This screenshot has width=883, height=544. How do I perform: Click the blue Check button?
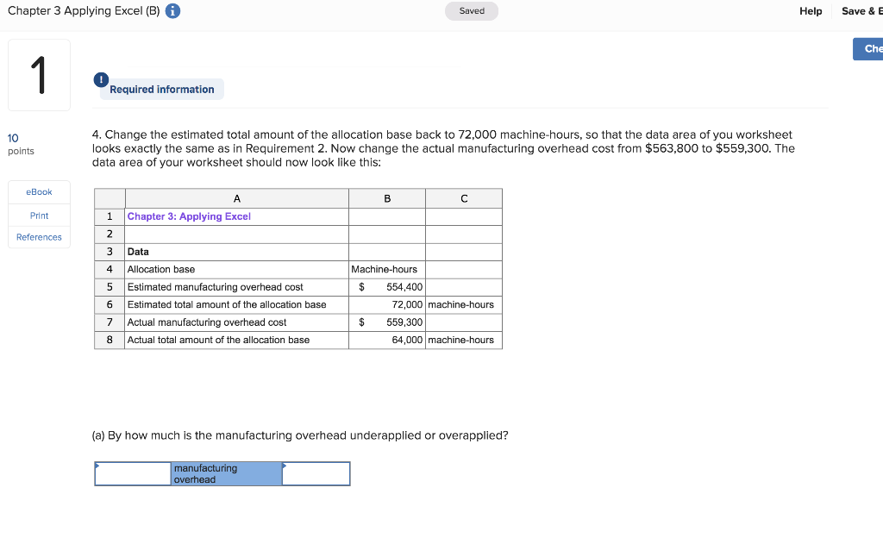[867, 49]
